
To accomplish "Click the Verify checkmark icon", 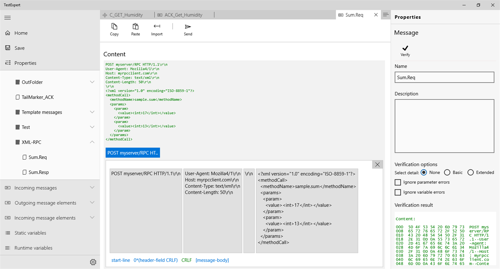I will coord(405,48).
